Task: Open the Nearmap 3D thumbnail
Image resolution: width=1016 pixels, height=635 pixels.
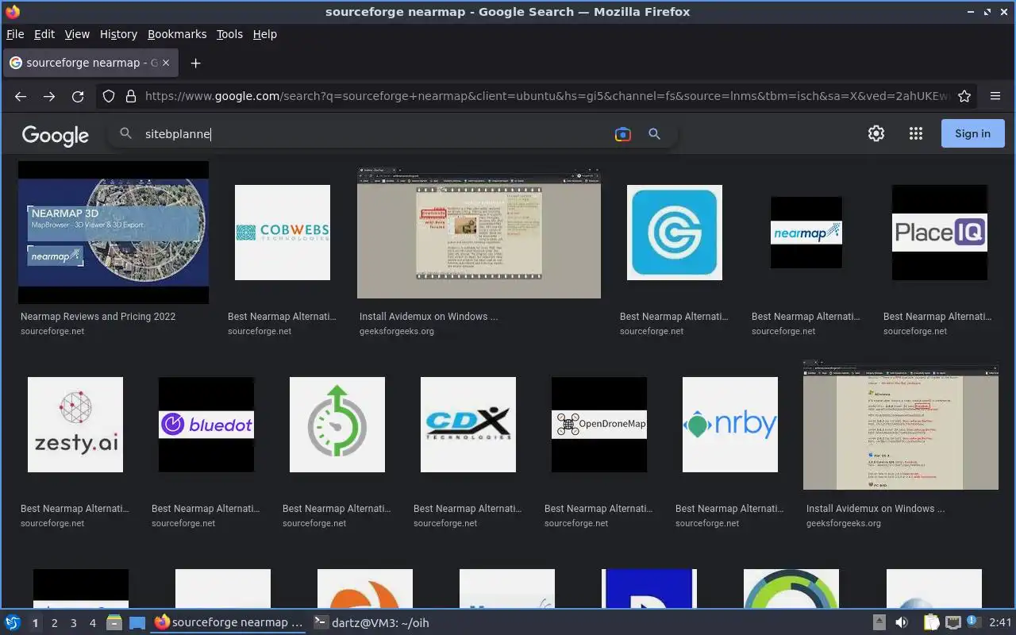Action: click(114, 233)
